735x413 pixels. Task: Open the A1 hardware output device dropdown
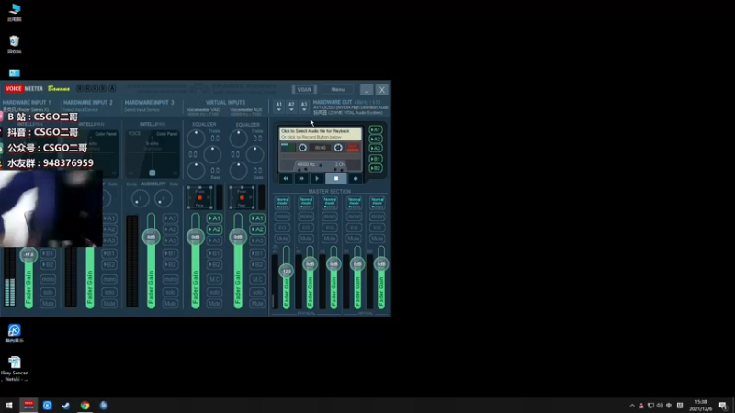(279, 106)
